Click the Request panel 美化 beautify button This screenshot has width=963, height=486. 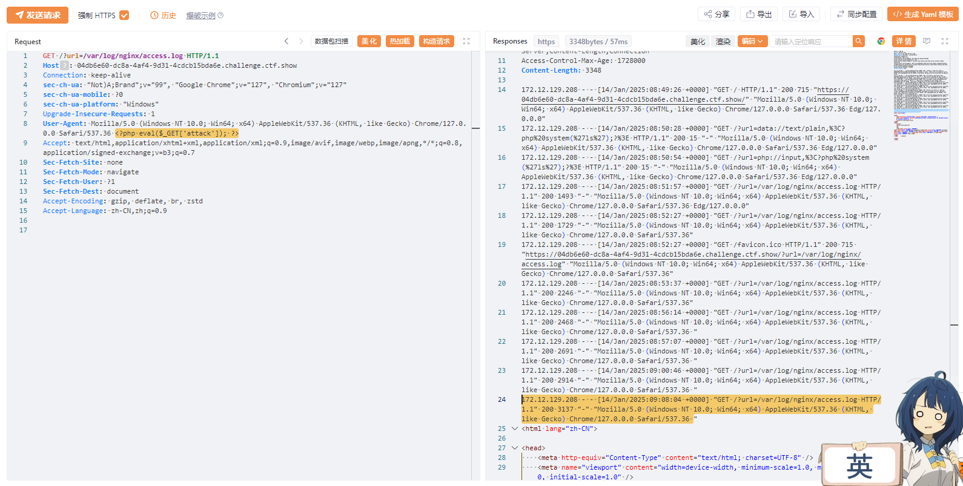(369, 41)
